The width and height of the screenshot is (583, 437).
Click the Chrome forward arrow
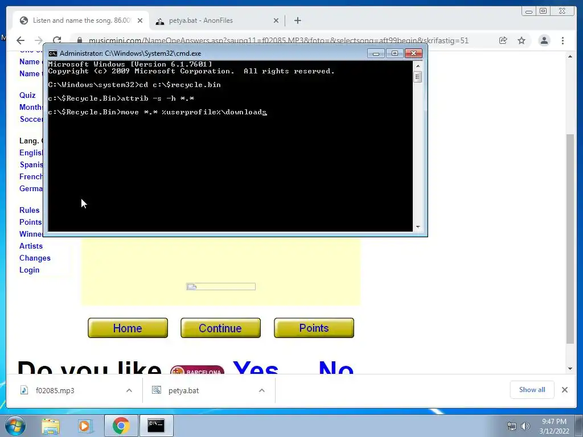(x=39, y=40)
